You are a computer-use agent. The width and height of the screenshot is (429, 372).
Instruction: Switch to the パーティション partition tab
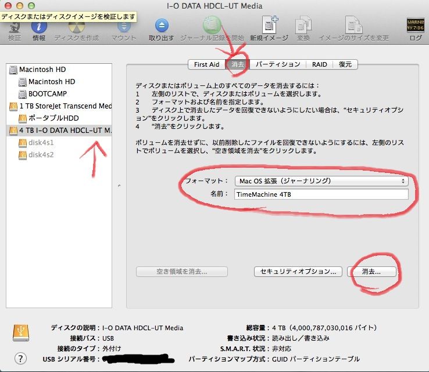278,64
